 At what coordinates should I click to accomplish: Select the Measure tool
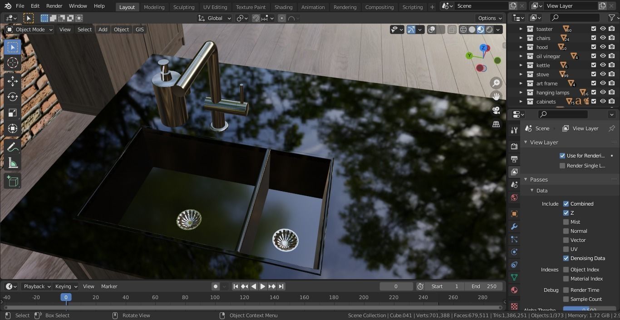(13, 163)
